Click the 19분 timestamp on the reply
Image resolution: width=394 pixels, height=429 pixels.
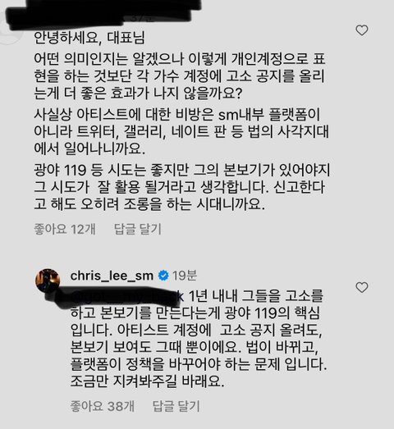tap(184, 276)
